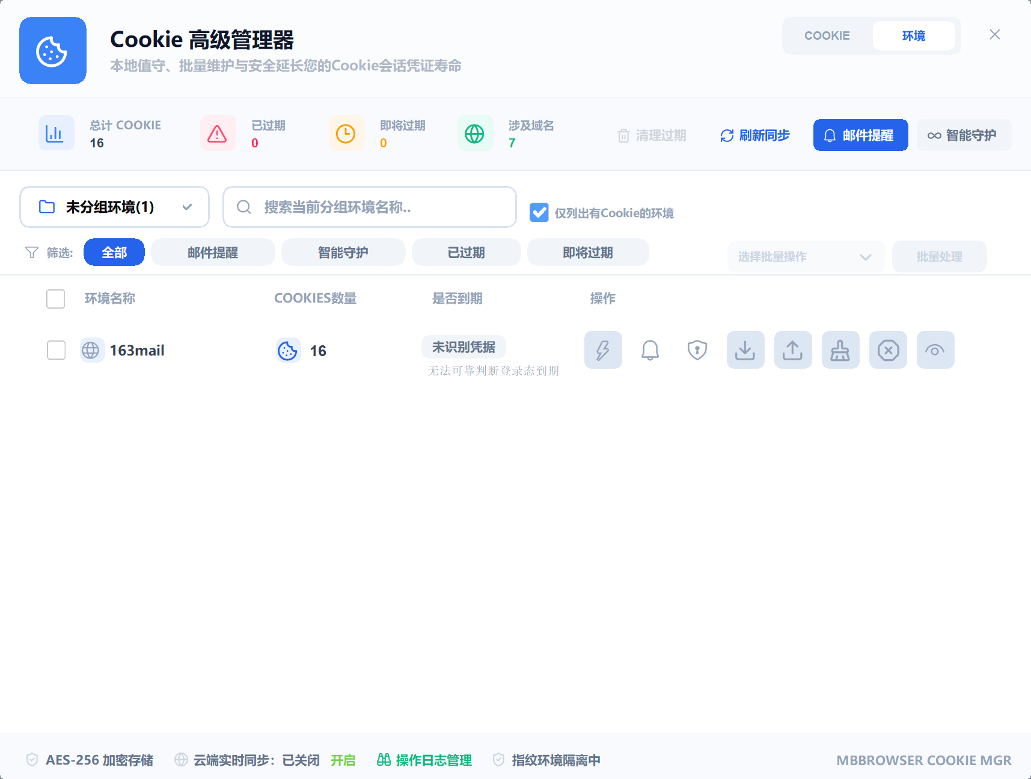Click the shield guard icon for 163mail

pos(697,349)
